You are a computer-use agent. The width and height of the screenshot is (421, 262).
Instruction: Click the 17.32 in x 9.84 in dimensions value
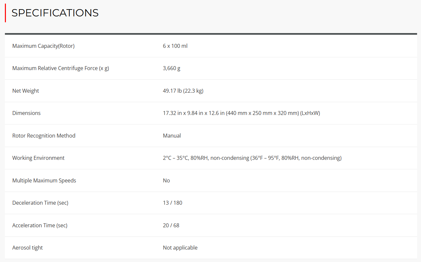tap(241, 113)
